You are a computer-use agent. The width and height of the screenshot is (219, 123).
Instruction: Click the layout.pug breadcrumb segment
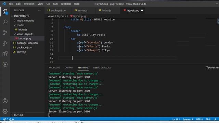[x=78, y=16]
